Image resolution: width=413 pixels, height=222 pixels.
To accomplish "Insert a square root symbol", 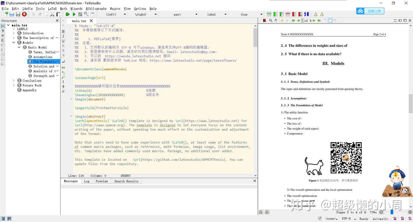I will pos(63,91).
